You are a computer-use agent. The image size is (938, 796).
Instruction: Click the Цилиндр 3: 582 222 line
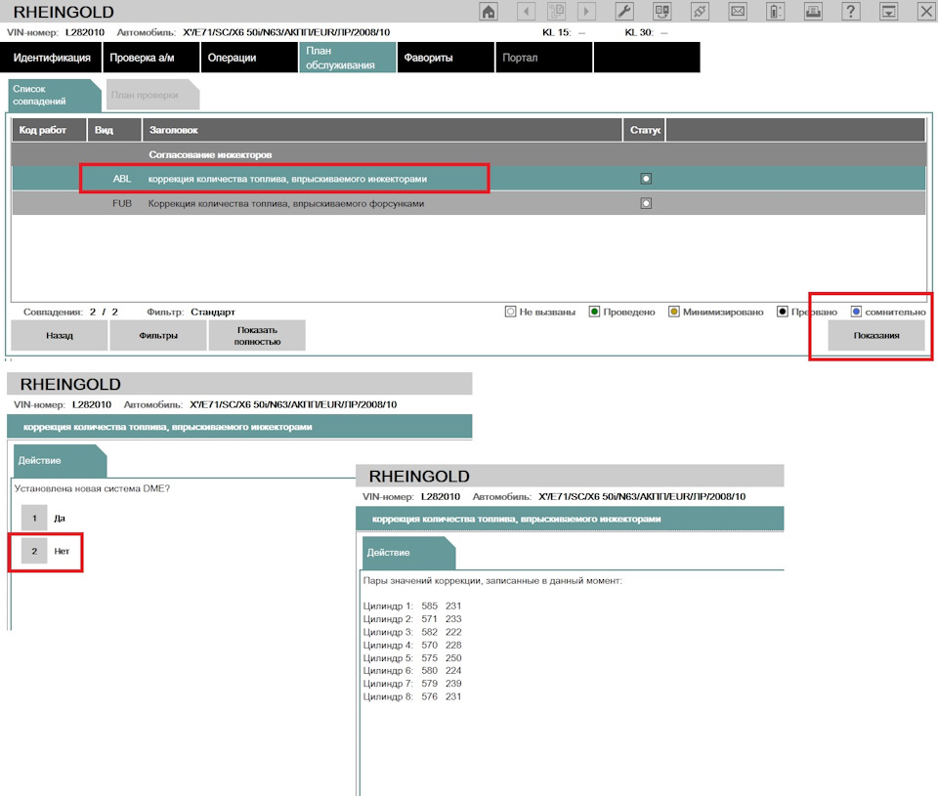(412, 632)
